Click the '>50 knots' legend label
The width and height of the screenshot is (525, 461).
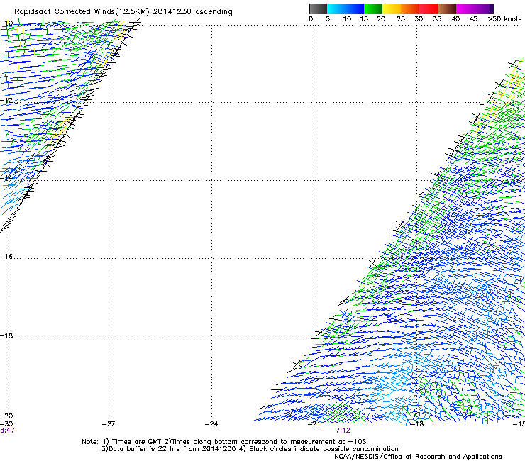click(504, 19)
